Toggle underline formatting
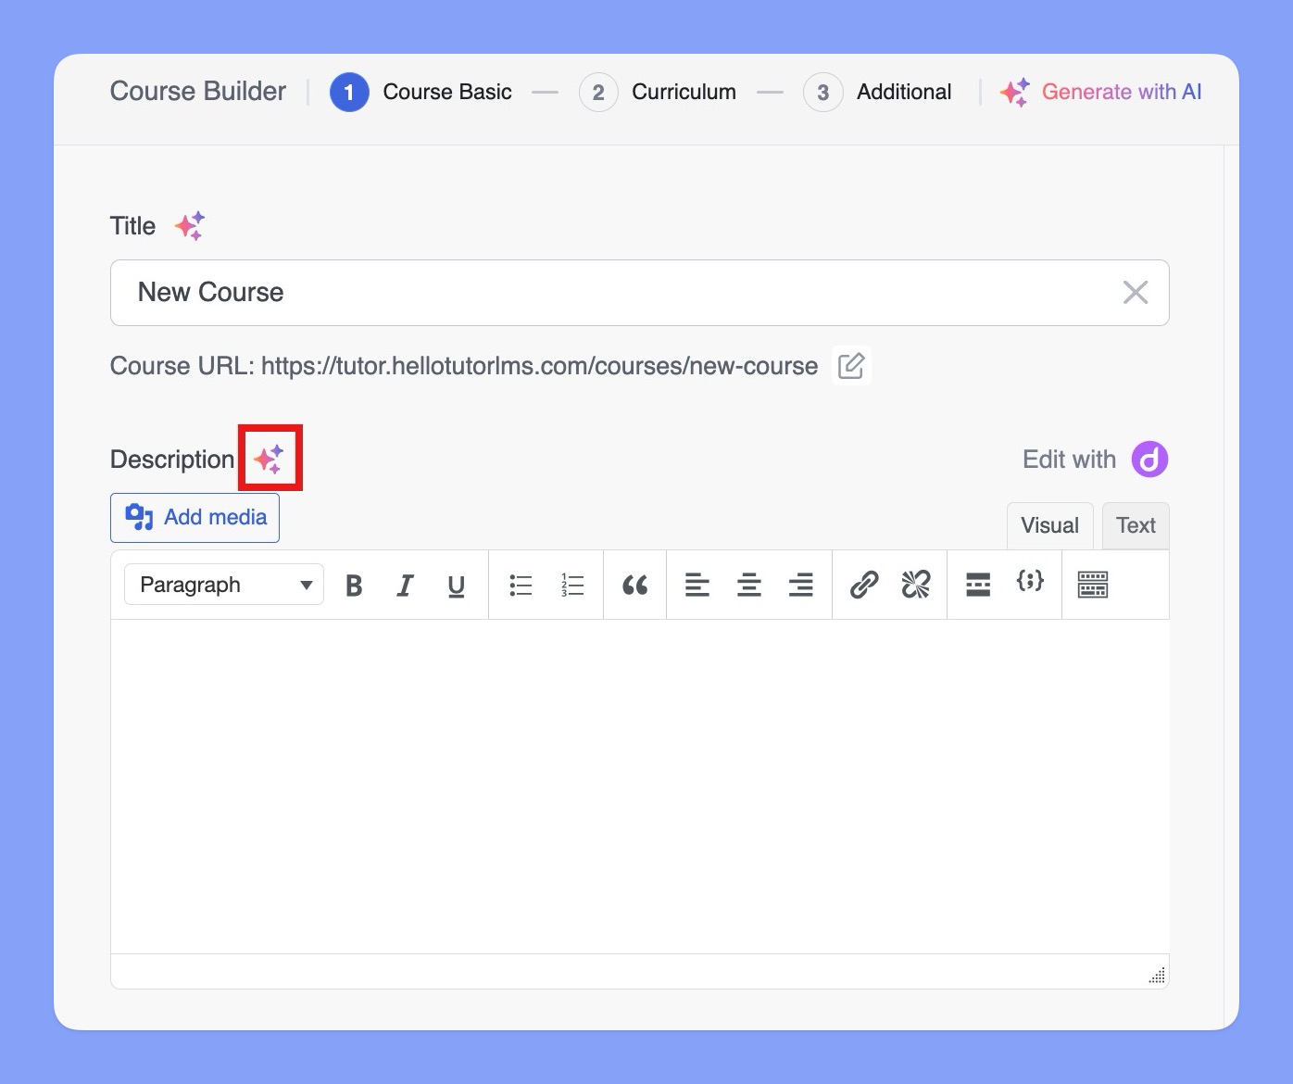Image resolution: width=1293 pixels, height=1084 pixels. point(456,585)
